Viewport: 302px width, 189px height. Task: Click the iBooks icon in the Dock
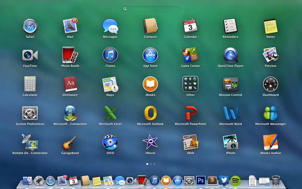coord(166,181)
